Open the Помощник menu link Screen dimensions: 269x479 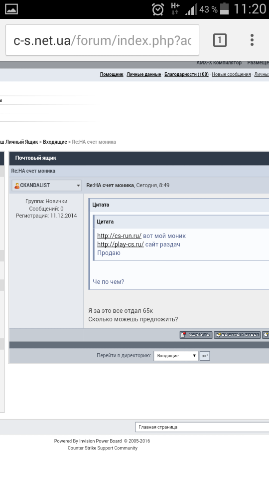[x=112, y=74]
